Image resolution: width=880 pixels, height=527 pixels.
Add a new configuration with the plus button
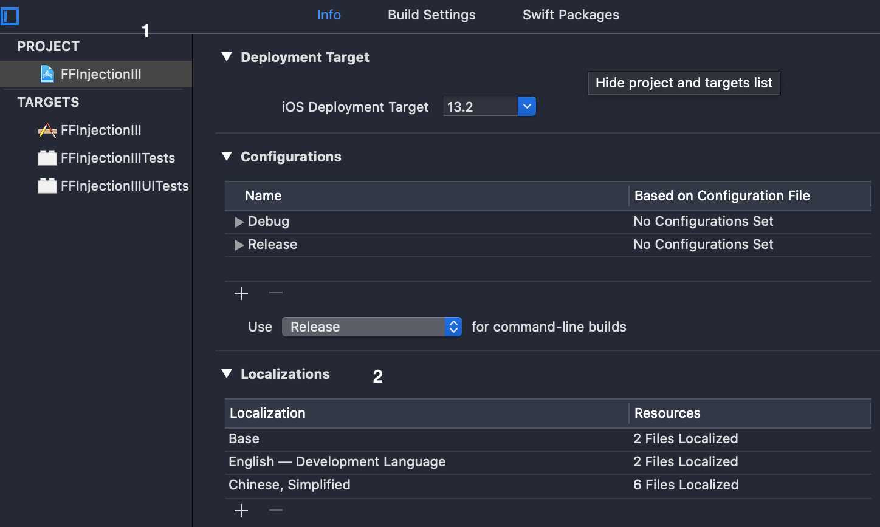coord(241,293)
